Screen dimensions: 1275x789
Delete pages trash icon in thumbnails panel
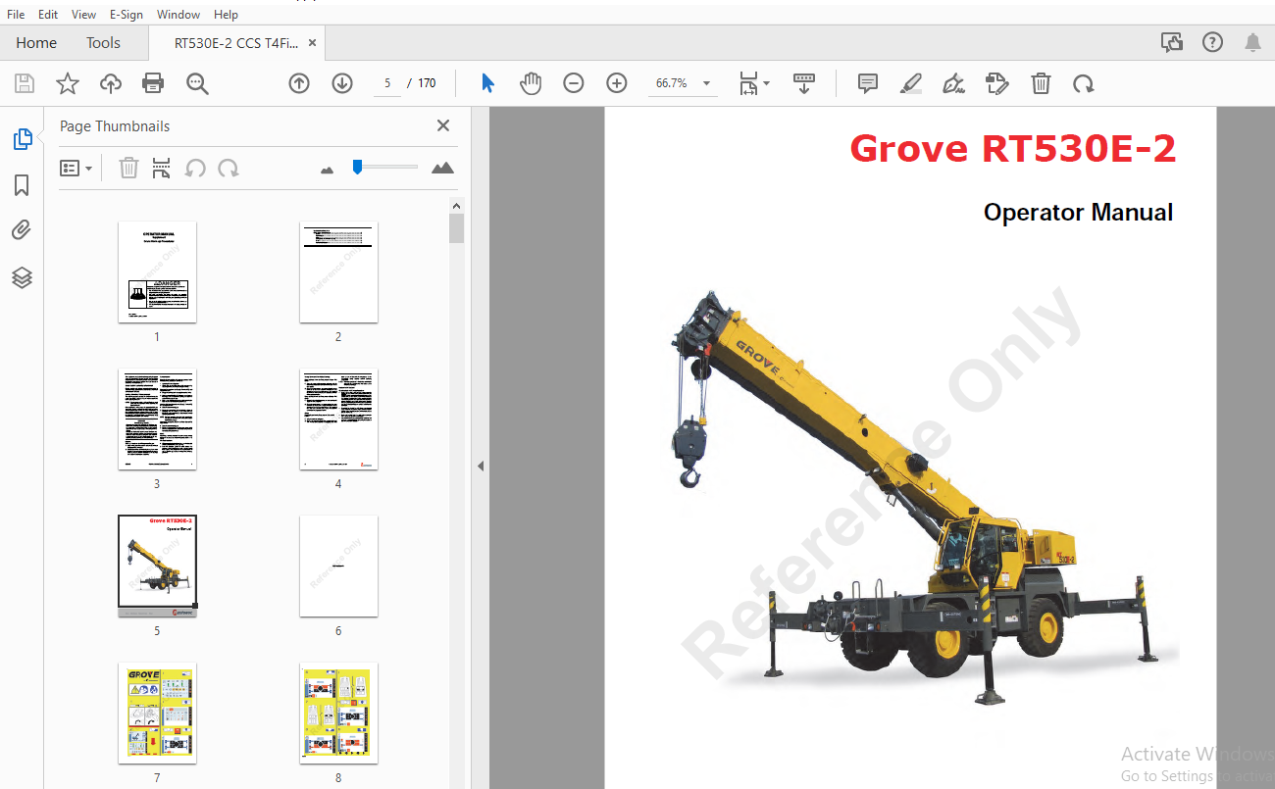(x=128, y=168)
